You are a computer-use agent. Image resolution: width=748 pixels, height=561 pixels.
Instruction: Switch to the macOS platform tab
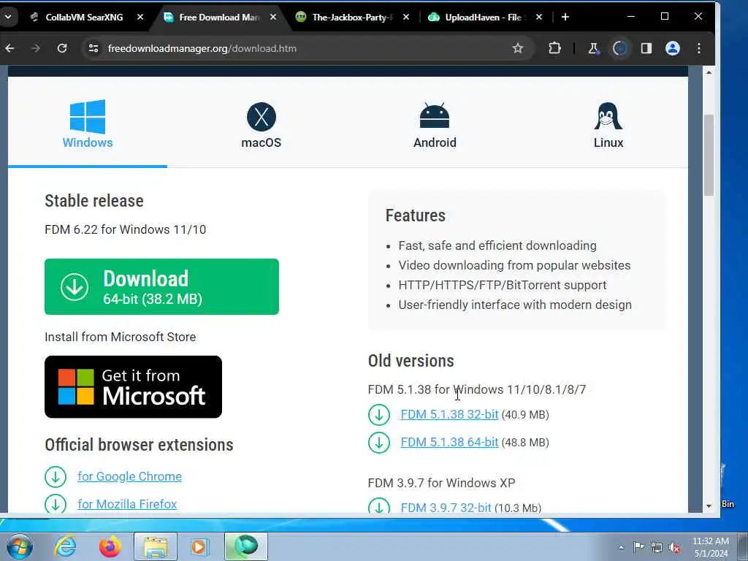(x=261, y=125)
